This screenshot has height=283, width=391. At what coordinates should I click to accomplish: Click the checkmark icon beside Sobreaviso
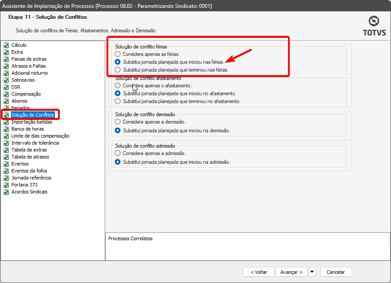pos(6,80)
